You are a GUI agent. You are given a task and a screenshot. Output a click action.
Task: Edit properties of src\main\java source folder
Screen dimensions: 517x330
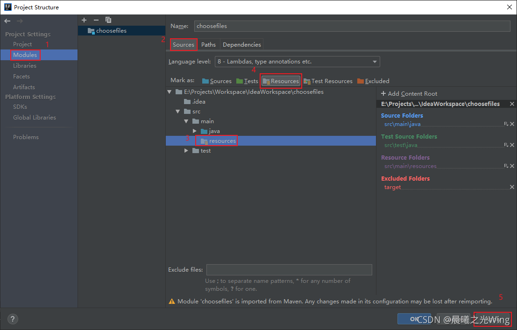coord(506,124)
